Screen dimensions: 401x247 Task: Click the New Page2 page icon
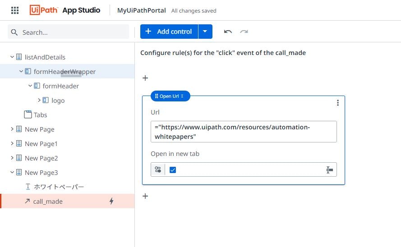19,158
